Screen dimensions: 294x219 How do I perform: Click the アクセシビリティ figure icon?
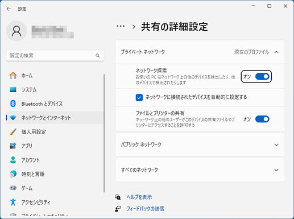[x=13, y=202]
